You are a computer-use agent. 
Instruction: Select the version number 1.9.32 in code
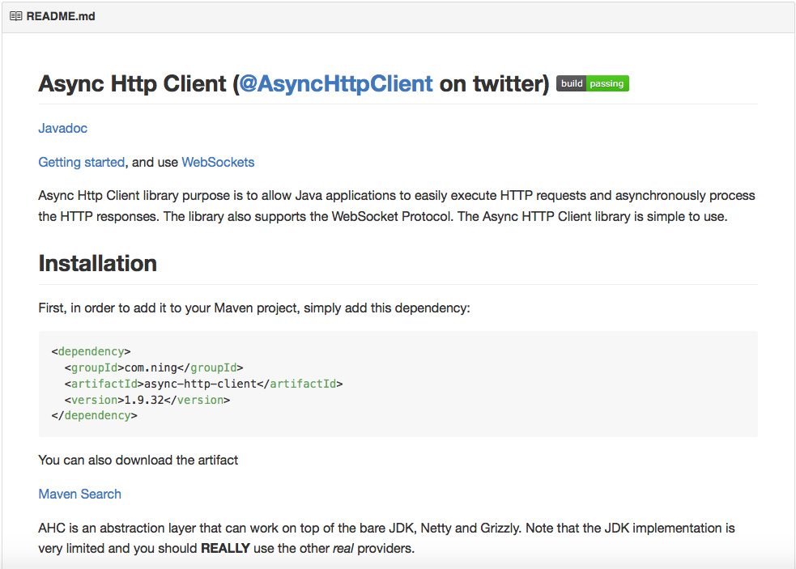click(x=143, y=399)
